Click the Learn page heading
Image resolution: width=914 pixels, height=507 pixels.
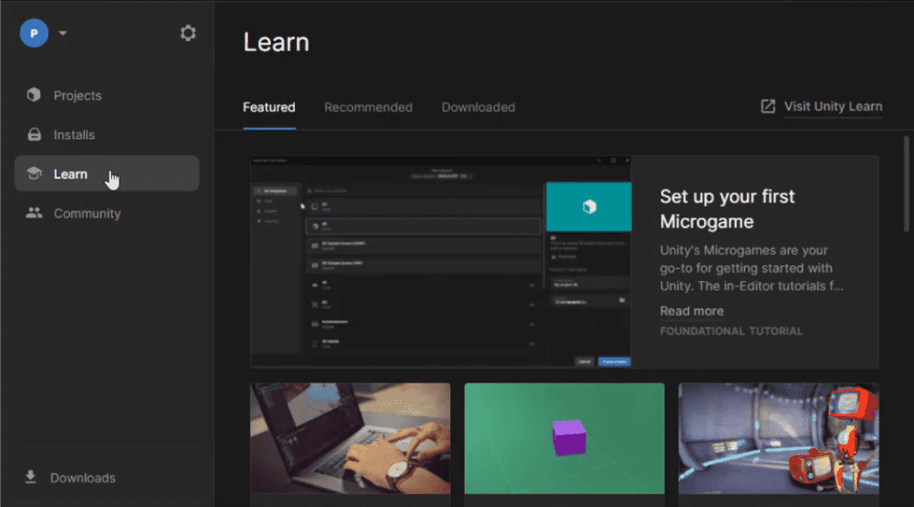pyautogui.click(x=276, y=43)
